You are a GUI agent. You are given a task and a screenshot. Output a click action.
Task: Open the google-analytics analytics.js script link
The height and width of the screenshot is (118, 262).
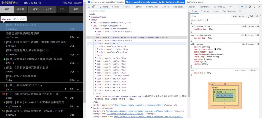click(139, 105)
